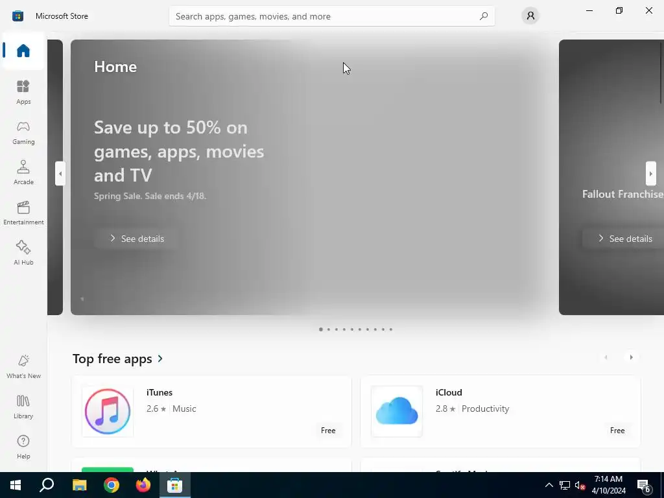
Task: Click the search magnifier icon
Action: 484,16
